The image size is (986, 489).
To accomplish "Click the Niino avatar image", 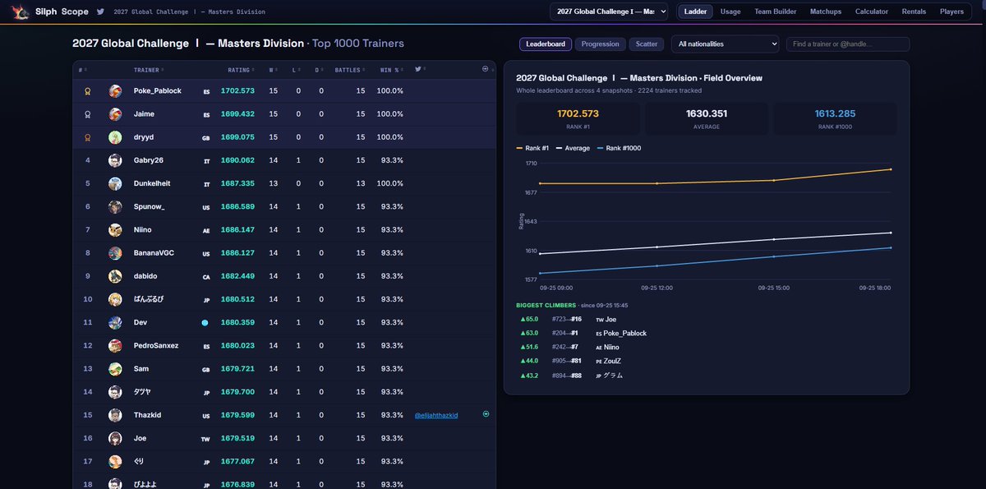I will (116, 229).
